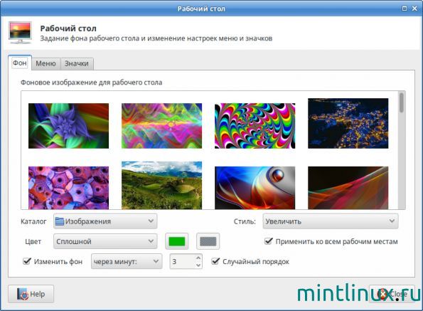Switch to the Меню tab

click(x=45, y=63)
